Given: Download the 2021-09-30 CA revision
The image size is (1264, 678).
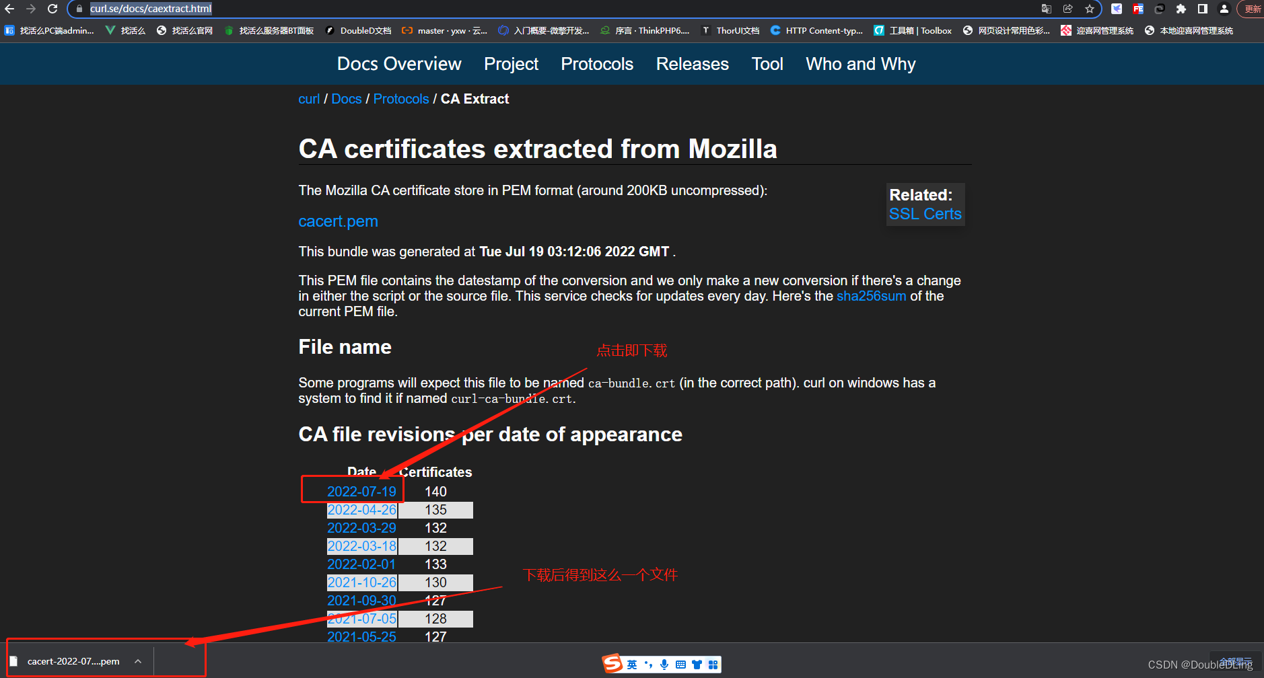Looking at the screenshot, I should (x=361, y=601).
